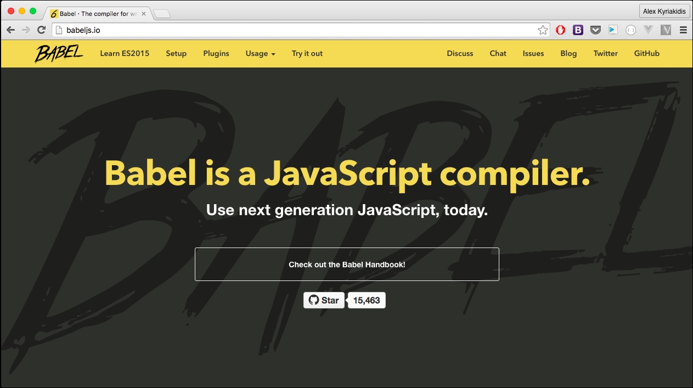The height and width of the screenshot is (388, 693).
Task: Click 'Use next generation JavaScript, today.' text
Action: click(x=347, y=210)
